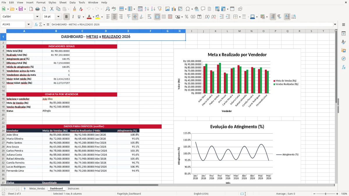Toggle Wrap Text

coord(149,17)
